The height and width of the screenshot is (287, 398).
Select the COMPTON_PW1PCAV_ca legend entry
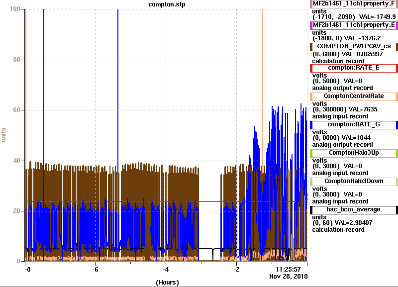pos(354,46)
